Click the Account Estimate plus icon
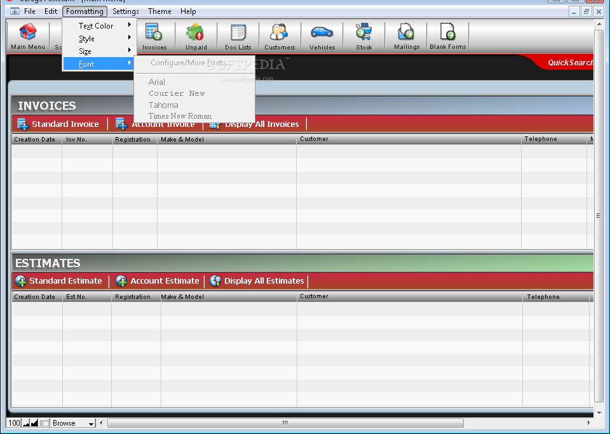 click(x=121, y=281)
